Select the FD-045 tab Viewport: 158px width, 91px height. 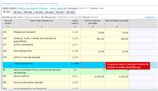tap(39, 12)
